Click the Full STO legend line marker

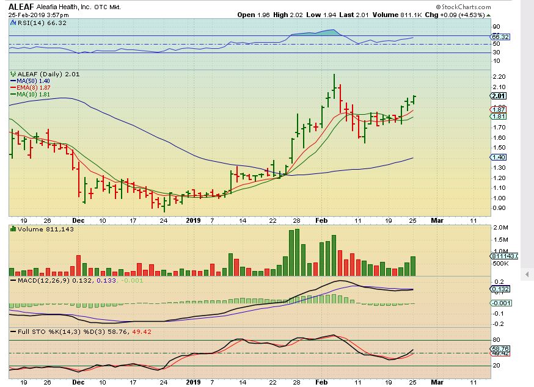[x=13, y=331]
